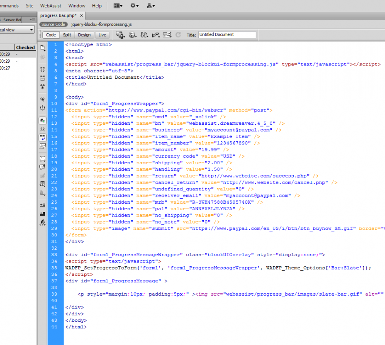Open the Site structure dropdown
Image resolution: width=385 pixels, height=345 pixels.
151,6
